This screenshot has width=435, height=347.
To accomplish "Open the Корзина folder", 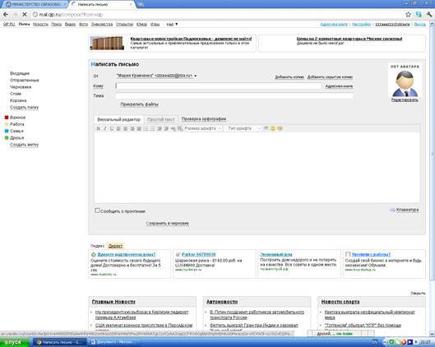I will pyautogui.click(x=18, y=100).
